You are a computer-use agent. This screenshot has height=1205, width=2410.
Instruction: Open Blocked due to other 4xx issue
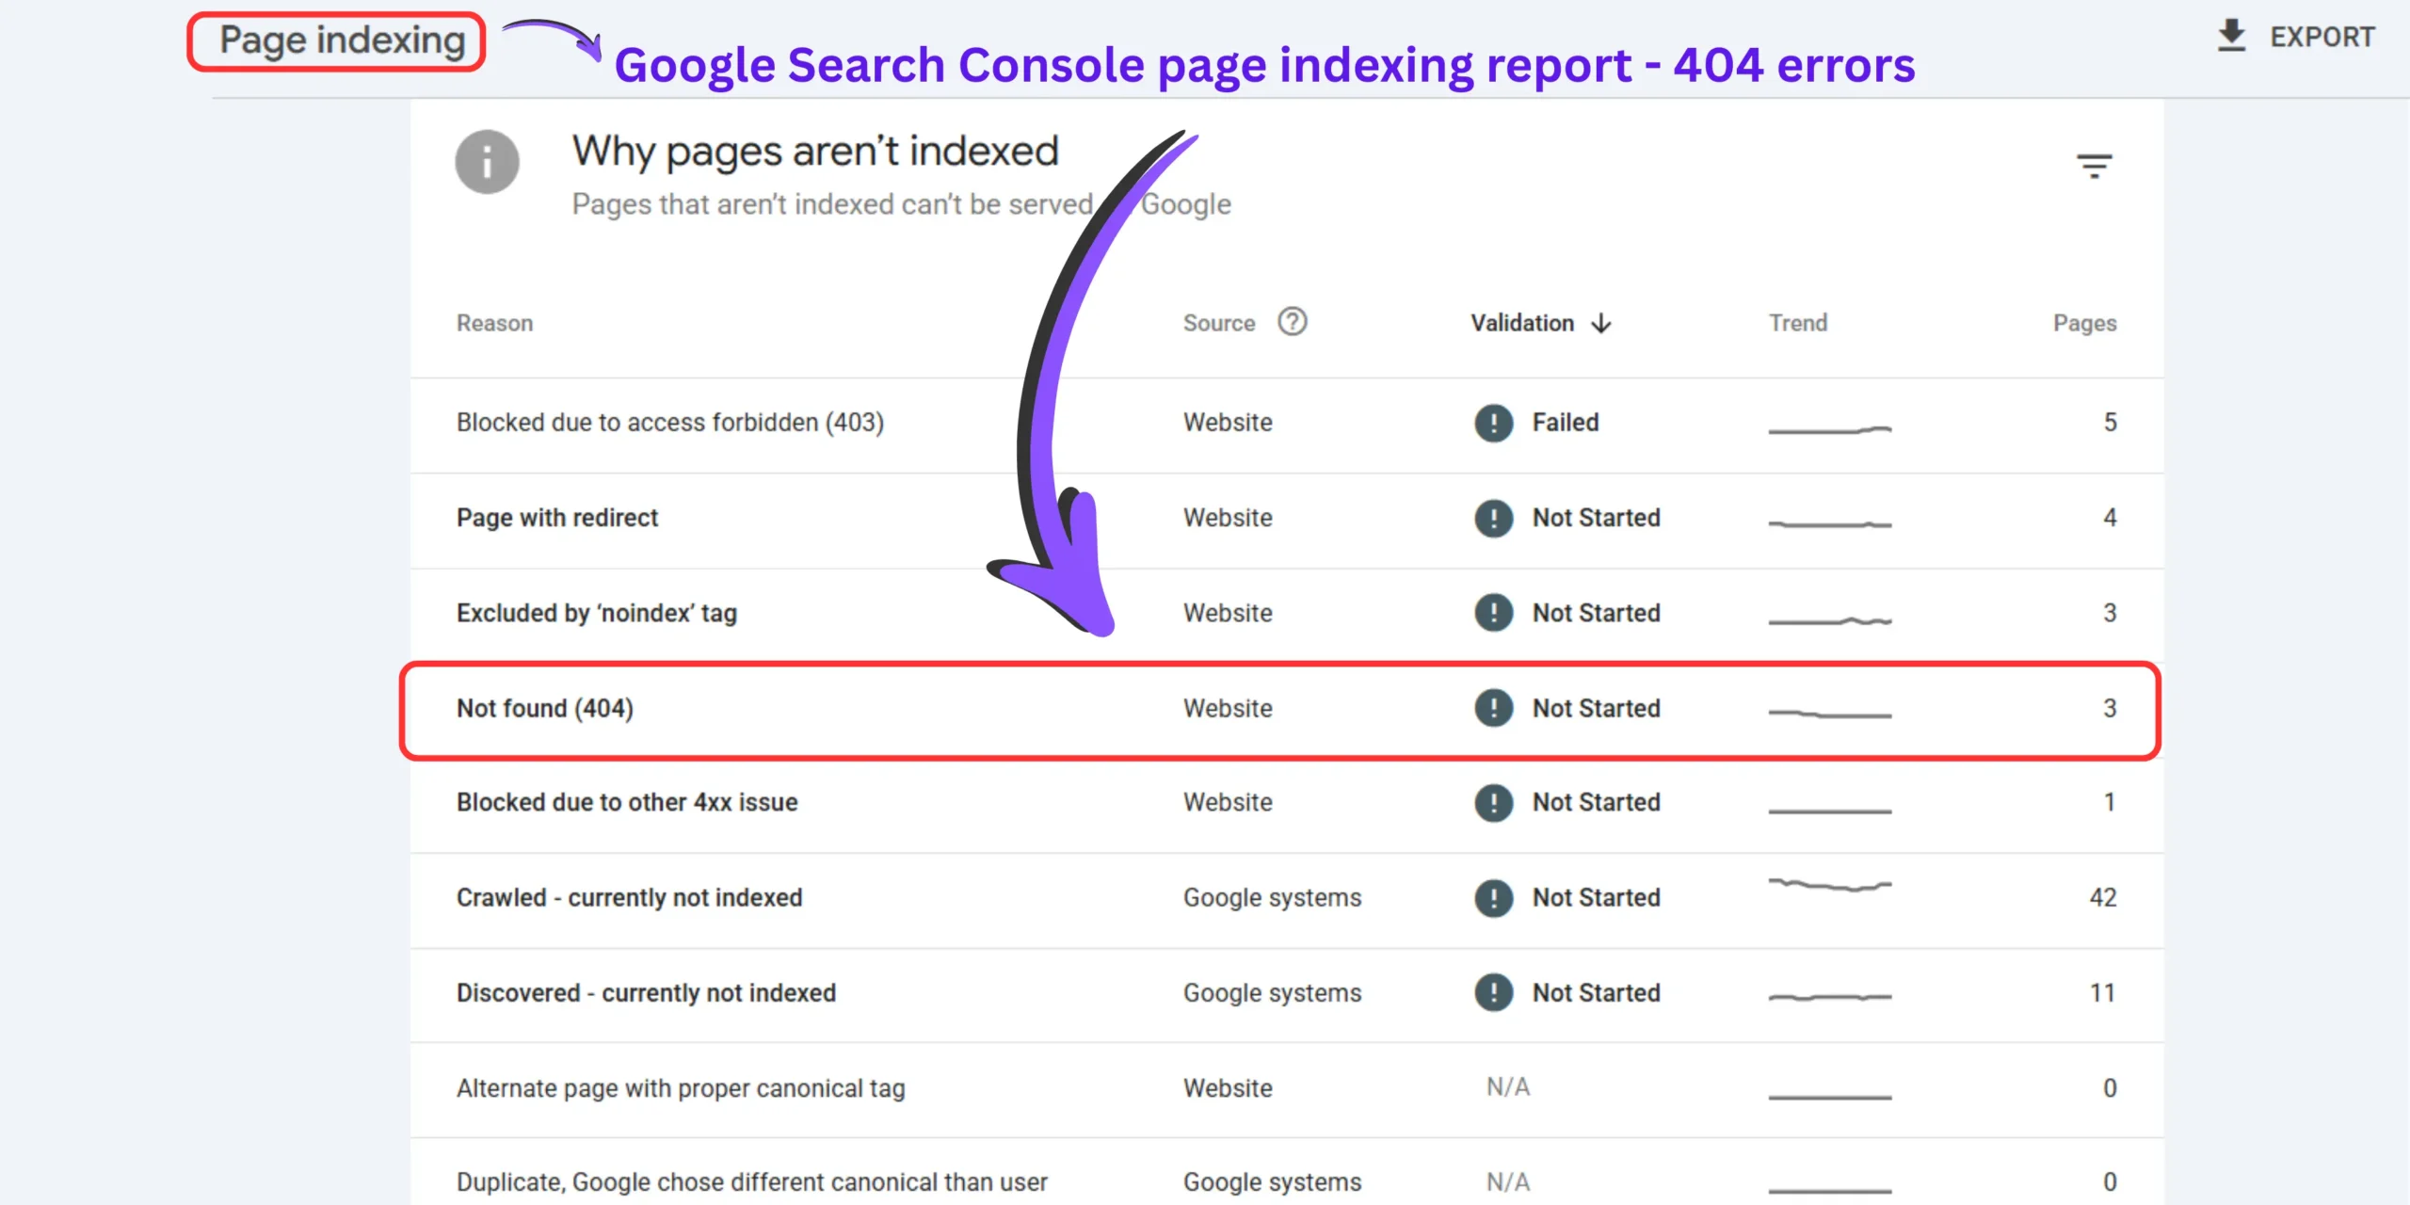coord(627,802)
